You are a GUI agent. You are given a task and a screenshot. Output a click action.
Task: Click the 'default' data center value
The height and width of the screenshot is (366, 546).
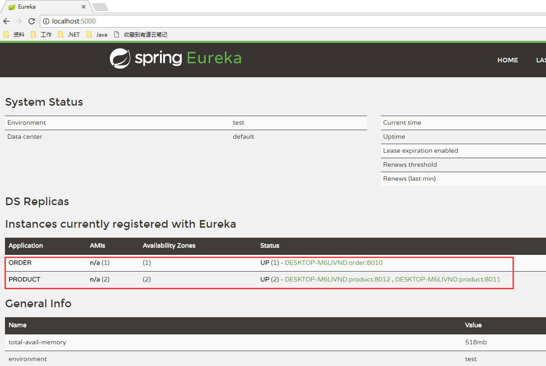tap(244, 136)
